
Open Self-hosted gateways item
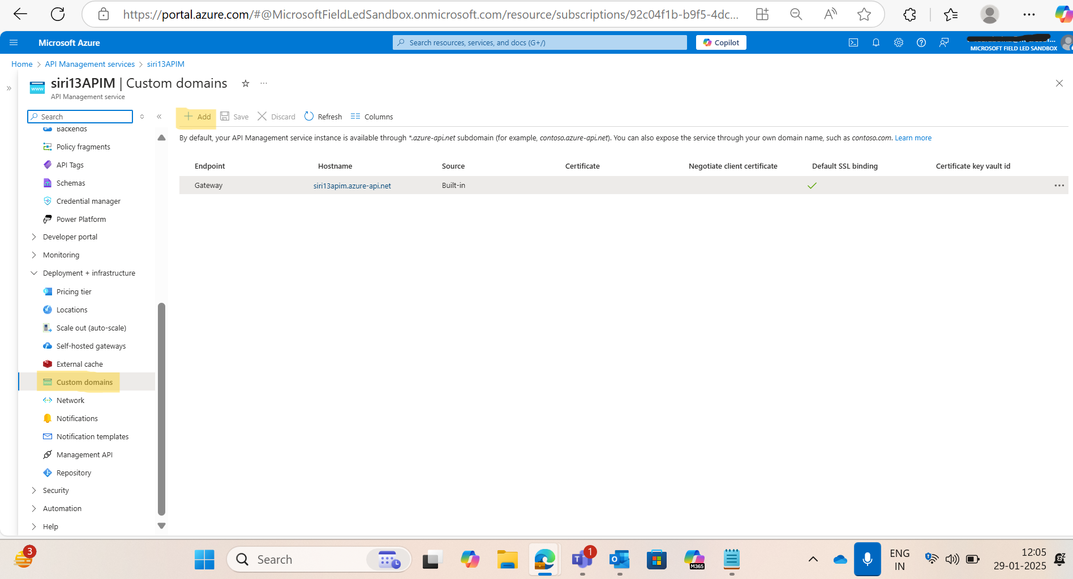point(91,346)
